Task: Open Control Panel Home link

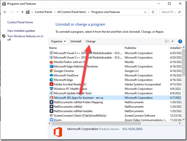Action: coord(20,22)
